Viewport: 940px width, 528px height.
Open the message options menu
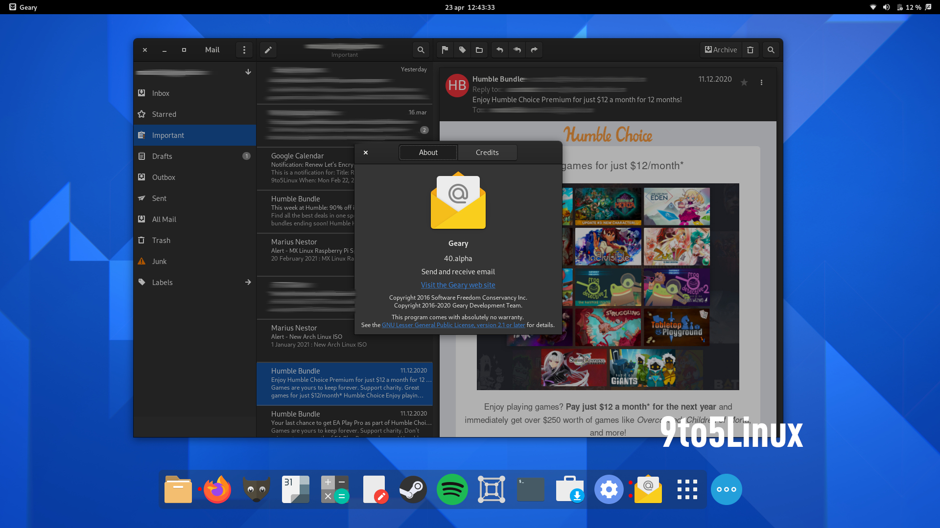(x=761, y=82)
